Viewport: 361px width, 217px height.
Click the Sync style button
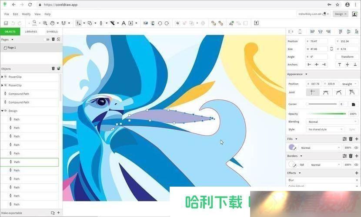click(x=352, y=129)
